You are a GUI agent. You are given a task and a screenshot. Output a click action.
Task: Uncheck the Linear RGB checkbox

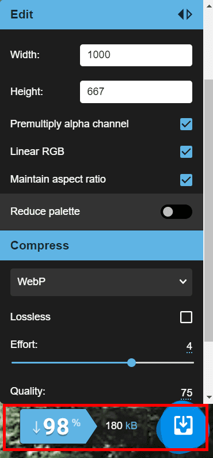pyautogui.click(x=186, y=152)
